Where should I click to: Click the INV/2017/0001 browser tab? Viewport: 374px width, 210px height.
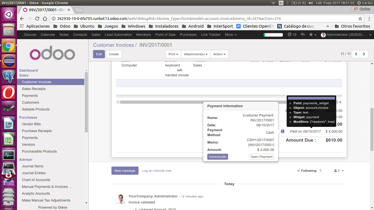[47, 10]
